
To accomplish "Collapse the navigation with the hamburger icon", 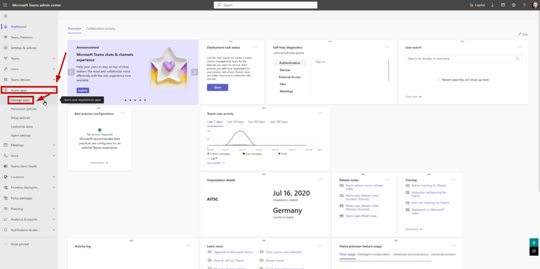I will click(5, 16).
